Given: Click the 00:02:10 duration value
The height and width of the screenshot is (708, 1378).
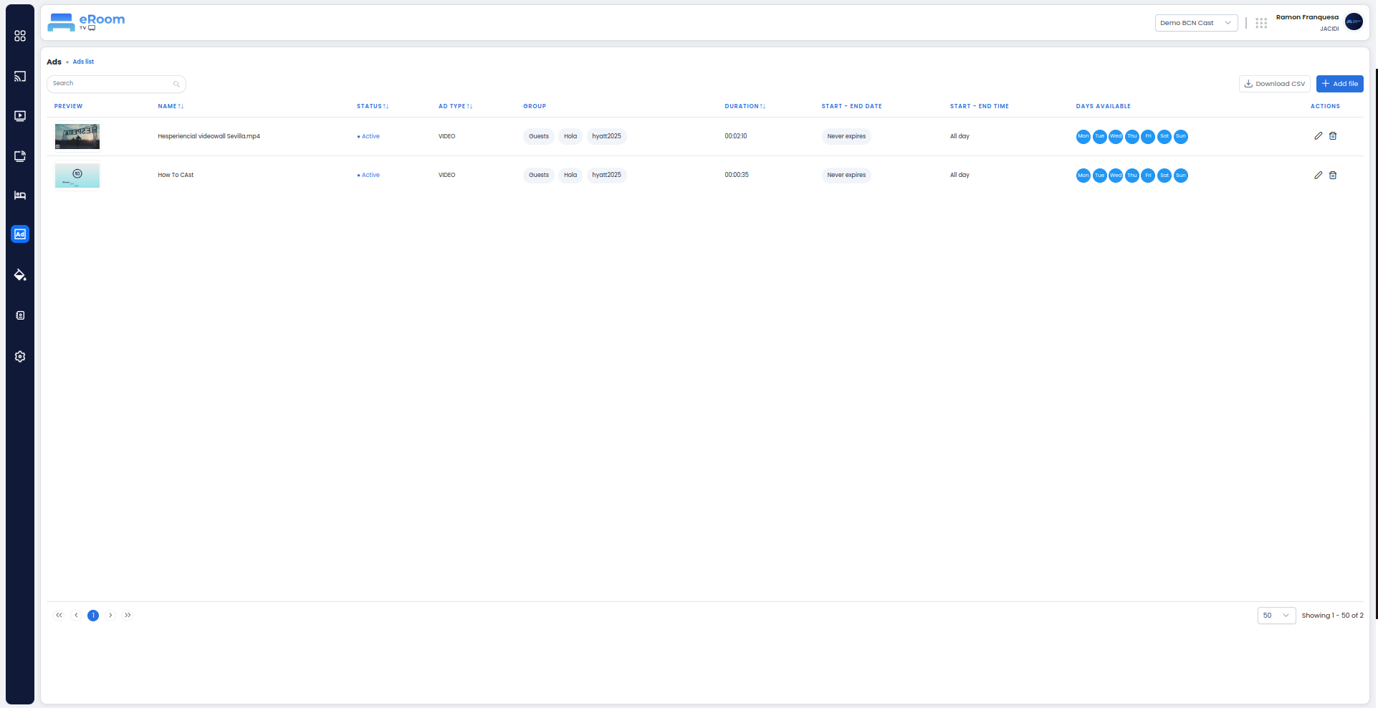Looking at the screenshot, I should click(736, 136).
